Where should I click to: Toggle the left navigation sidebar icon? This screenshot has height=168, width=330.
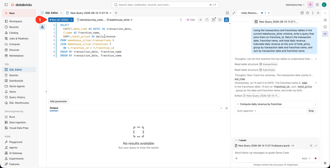[6, 5]
